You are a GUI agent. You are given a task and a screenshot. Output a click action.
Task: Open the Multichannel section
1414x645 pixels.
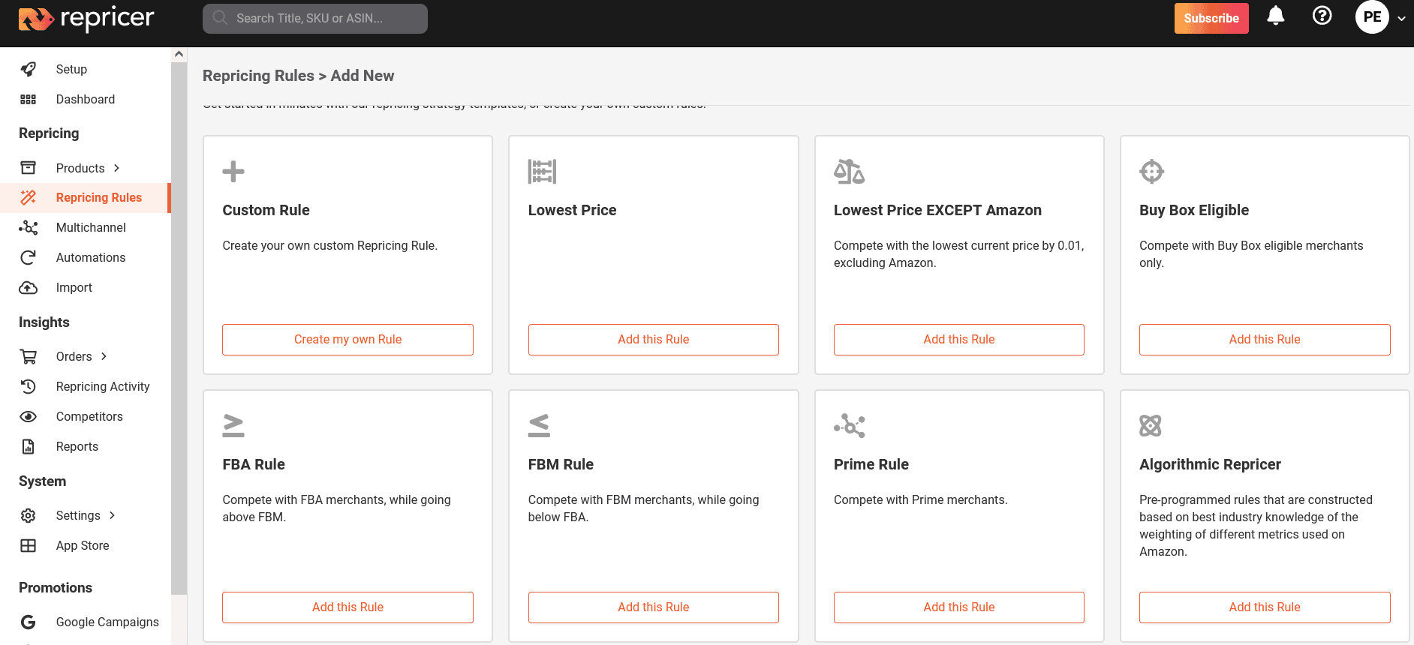click(x=91, y=227)
